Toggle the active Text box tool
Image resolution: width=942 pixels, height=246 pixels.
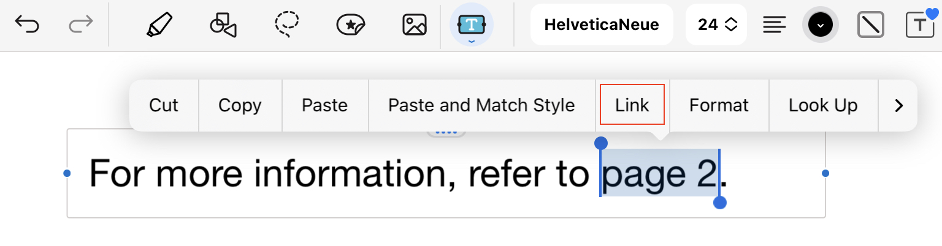[x=471, y=25]
